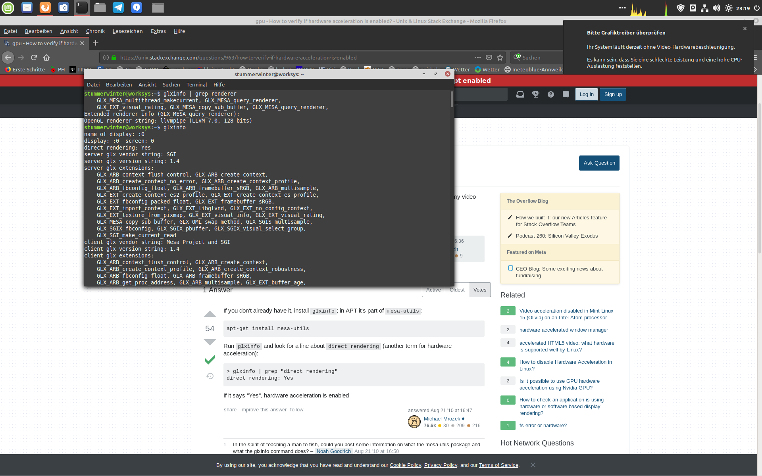This screenshot has height=476, width=762.
Task: Open the Stack Exchange sites switcher
Action: 566,94
